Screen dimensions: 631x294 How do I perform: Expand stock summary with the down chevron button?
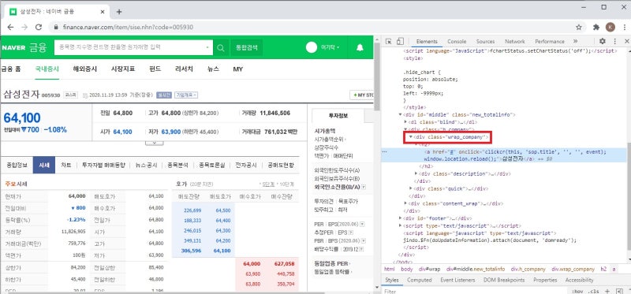click(x=154, y=143)
